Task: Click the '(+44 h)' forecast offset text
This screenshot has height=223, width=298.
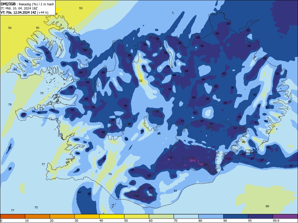Action: [43, 12]
